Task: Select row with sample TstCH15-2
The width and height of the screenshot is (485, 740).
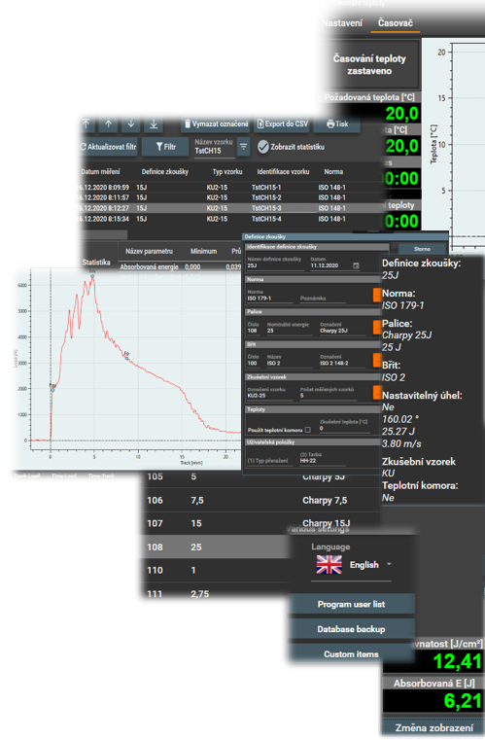Action: (x=231, y=197)
